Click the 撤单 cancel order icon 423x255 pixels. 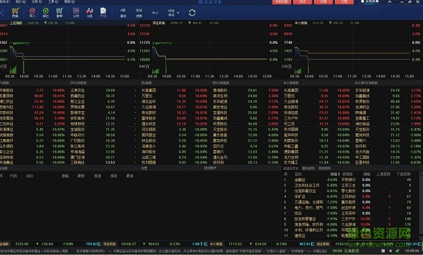click(60, 12)
